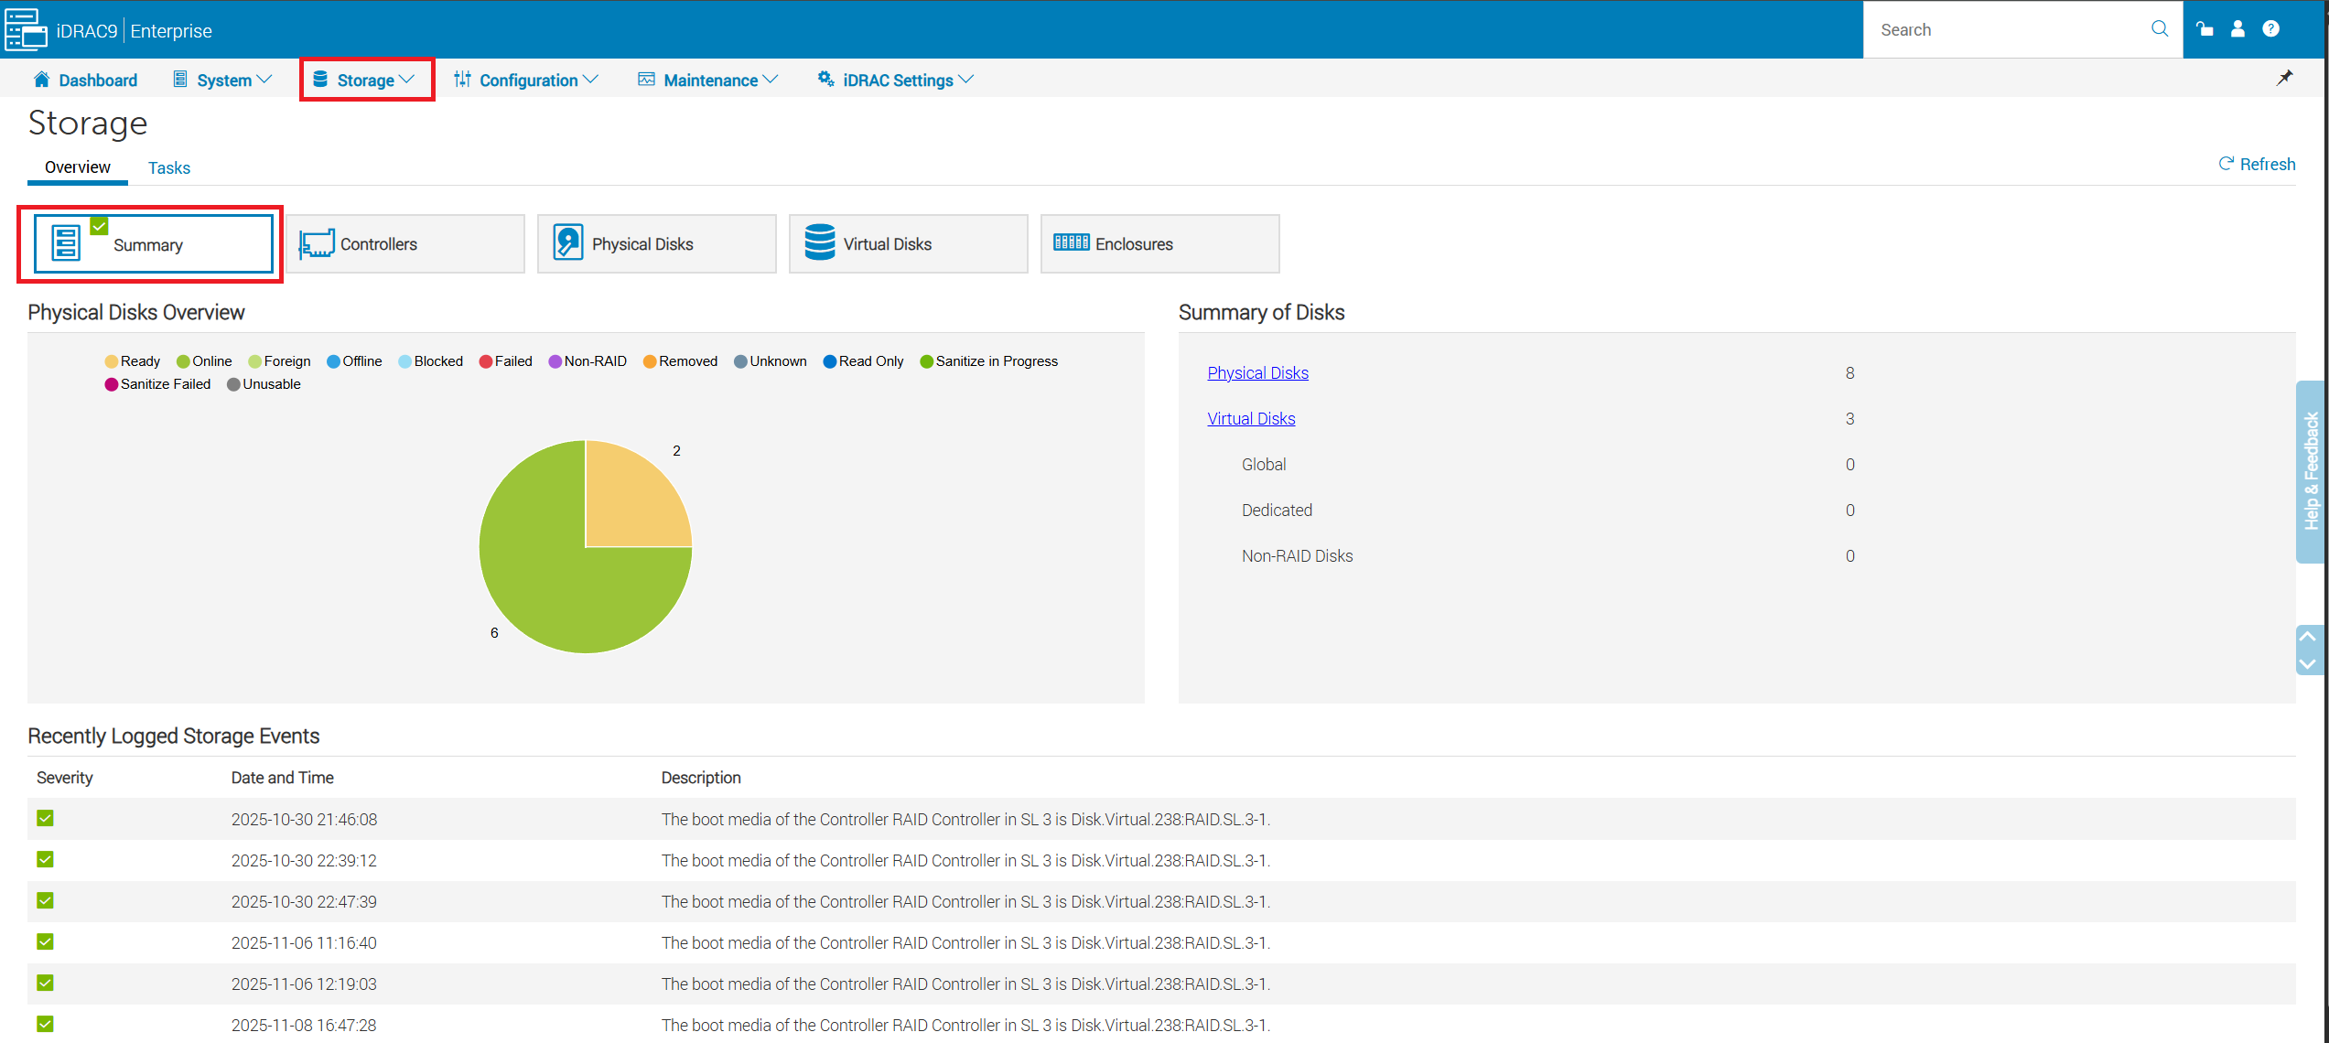
Task: Click the pin icon below search
Action: tap(2284, 78)
